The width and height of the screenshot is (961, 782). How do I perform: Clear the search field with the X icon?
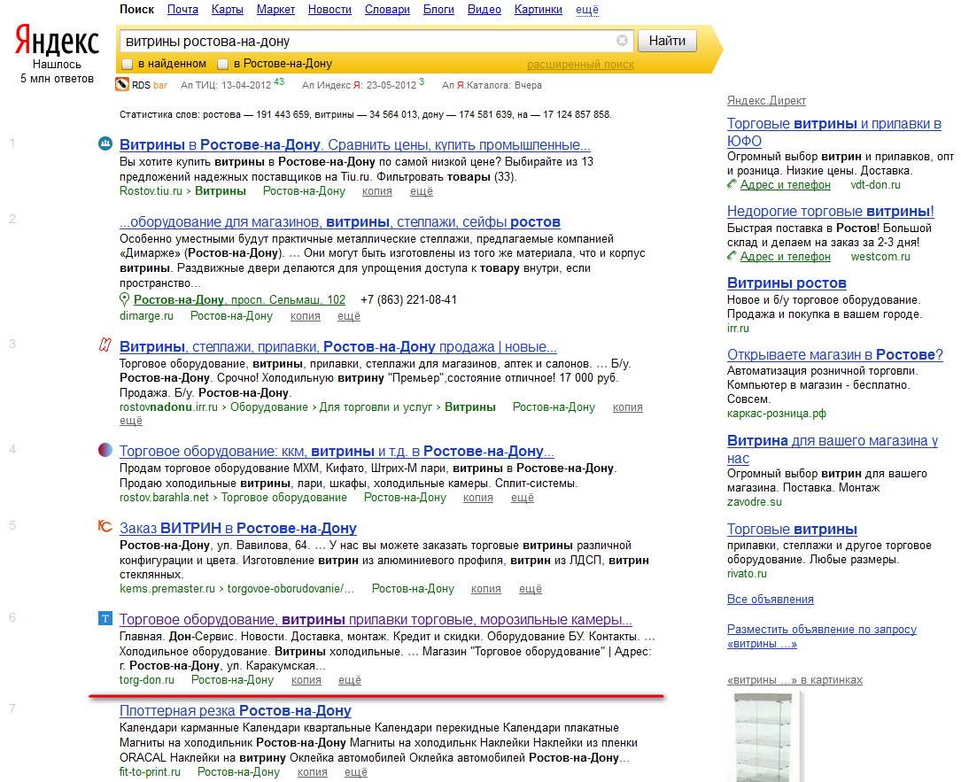click(622, 41)
